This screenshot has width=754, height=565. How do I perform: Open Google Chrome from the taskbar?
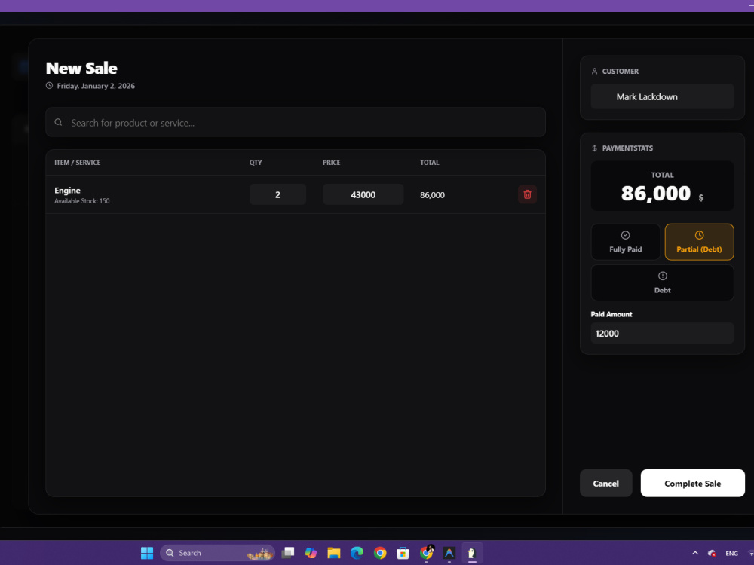tap(380, 553)
